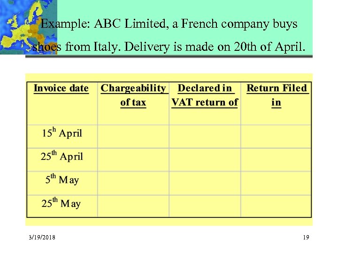Select empty Chargeability cell in 25th April row
This screenshot has height=254, width=338.
(133, 160)
